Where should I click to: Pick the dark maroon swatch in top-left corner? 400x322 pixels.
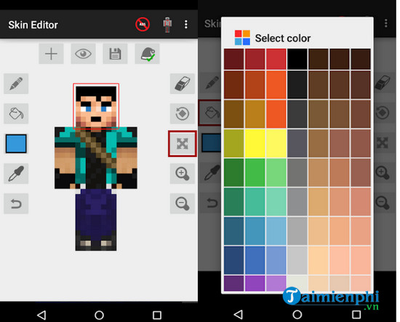point(233,59)
